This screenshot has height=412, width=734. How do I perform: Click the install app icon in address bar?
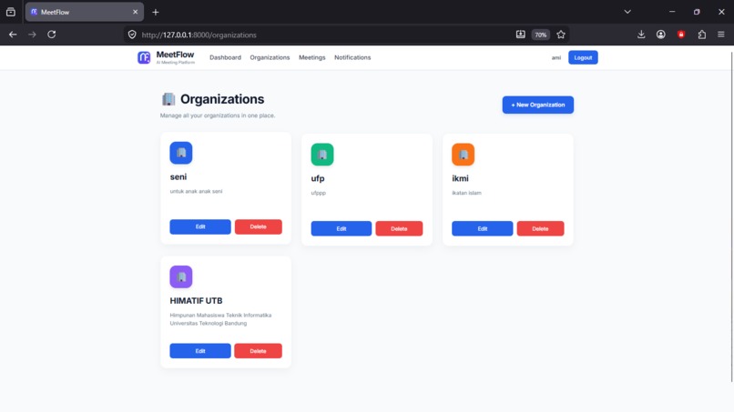tap(521, 35)
